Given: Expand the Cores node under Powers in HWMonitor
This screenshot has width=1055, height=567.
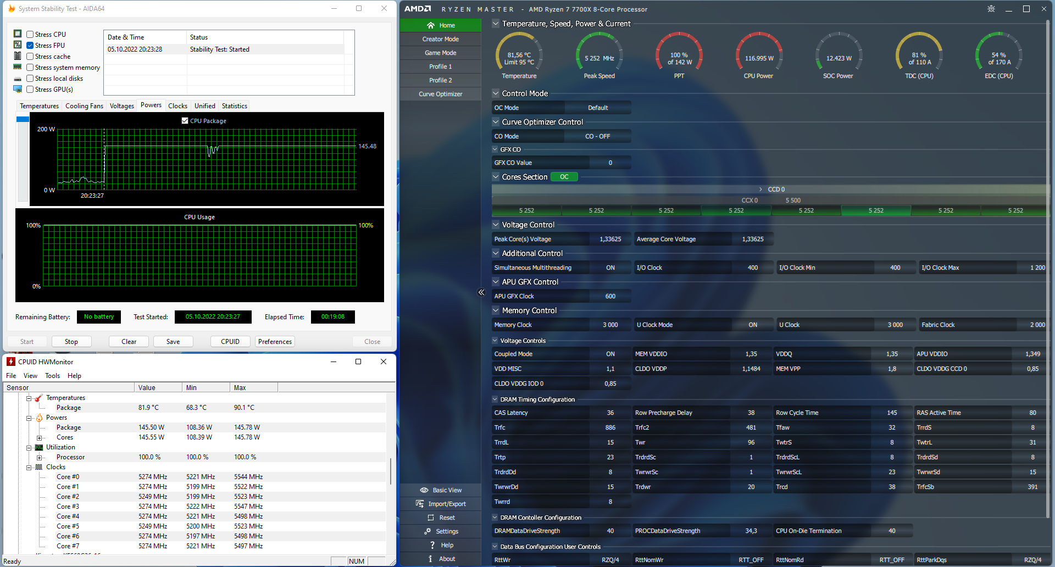Looking at the screenshot, I should 39,437.
